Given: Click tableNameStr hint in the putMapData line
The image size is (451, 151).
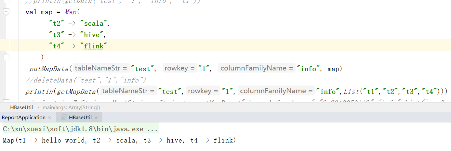Looking at the screenshot, I should pyautogui.click(x=100, y=69).
